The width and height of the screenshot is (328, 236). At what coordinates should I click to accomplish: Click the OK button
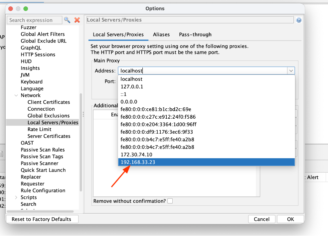coord(290,219)
